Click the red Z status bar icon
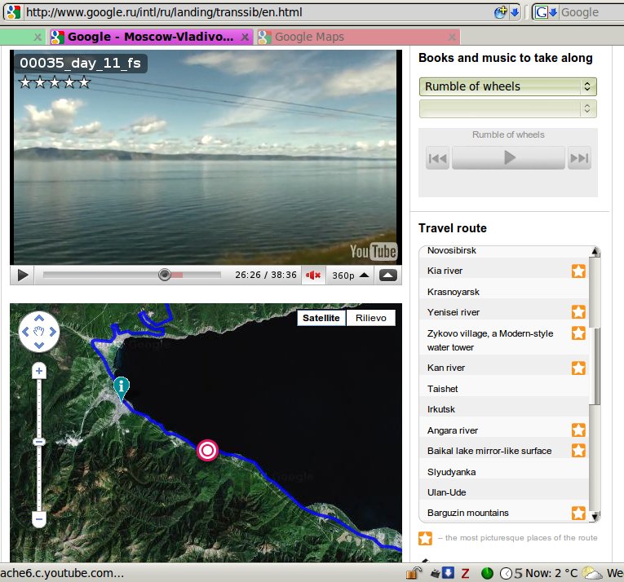 pyautogui.click(x=465, y=573)
